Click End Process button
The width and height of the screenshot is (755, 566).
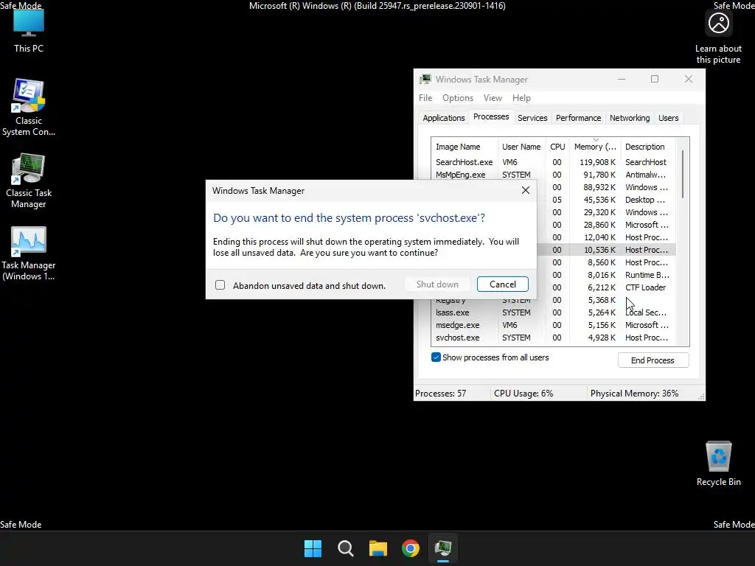coord(653,360)
